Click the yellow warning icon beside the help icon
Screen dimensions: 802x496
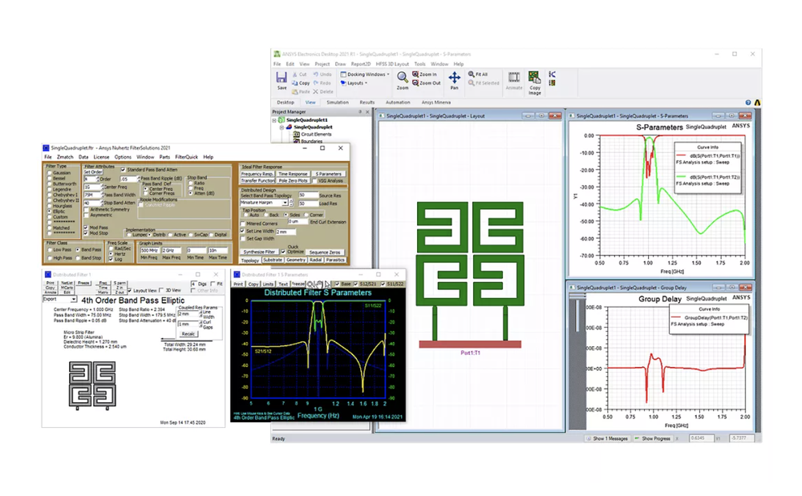pos(757,103)
